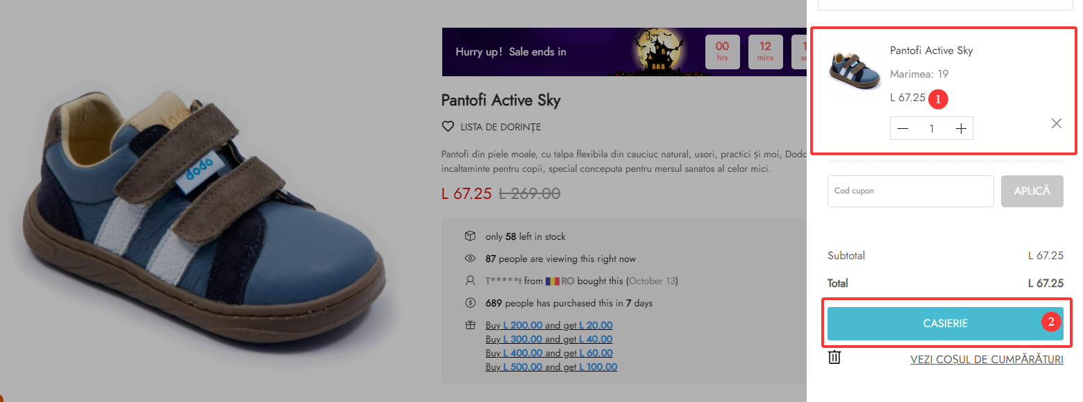Click the Buy L 300.00 offer link
Viewport: 1083px width, 402px height.
548,339
